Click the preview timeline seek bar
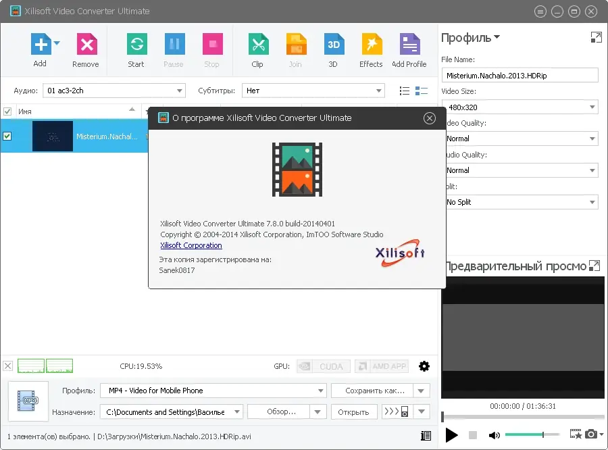This screenshot has height=450, width=608. (523, 417)
